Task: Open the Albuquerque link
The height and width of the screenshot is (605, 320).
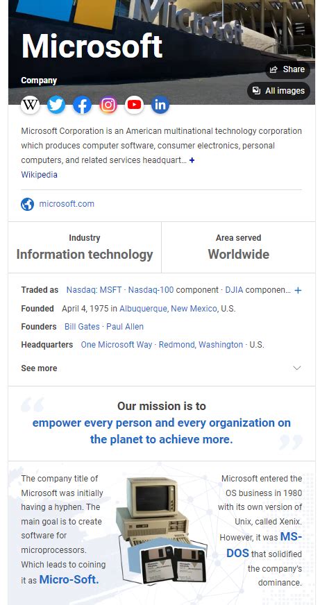Action: tap(143, 309)
